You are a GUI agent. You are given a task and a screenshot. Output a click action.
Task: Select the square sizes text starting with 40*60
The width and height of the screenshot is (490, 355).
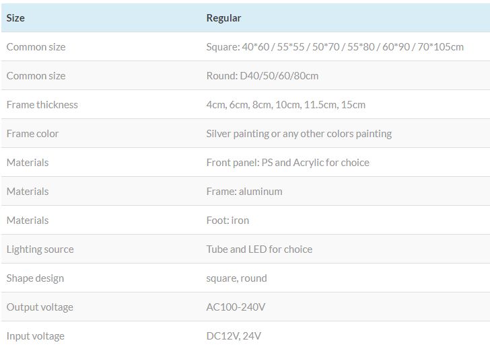pos(335,47)
